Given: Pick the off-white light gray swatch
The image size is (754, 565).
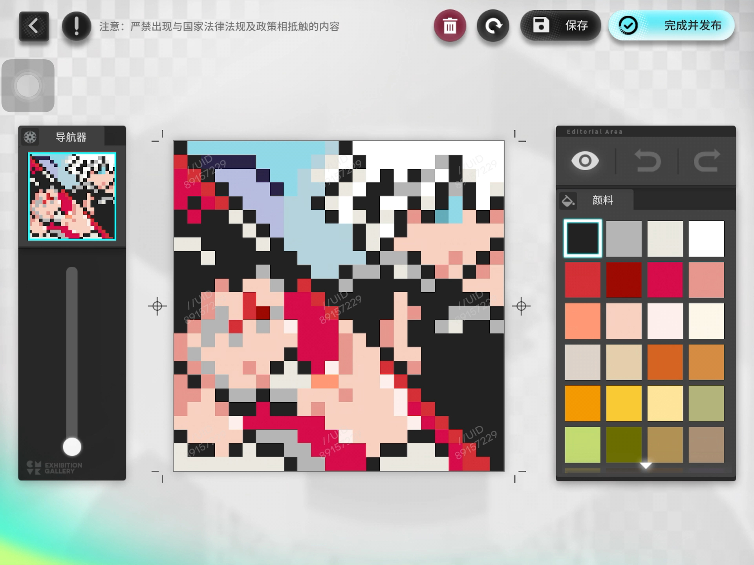Looking at the screenshot, I should pyautogui.click(x=665, y=239).
